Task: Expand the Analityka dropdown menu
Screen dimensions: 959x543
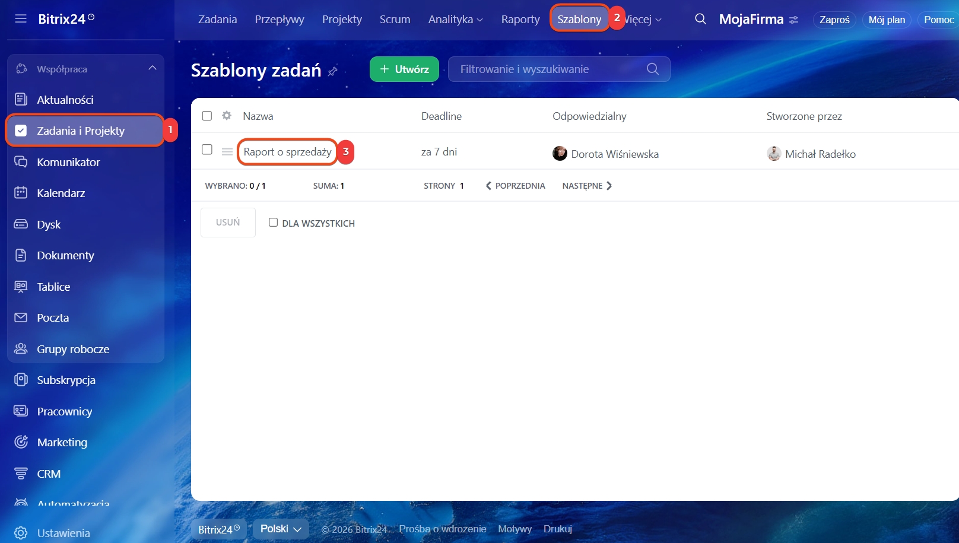Action: click(455, 19)
